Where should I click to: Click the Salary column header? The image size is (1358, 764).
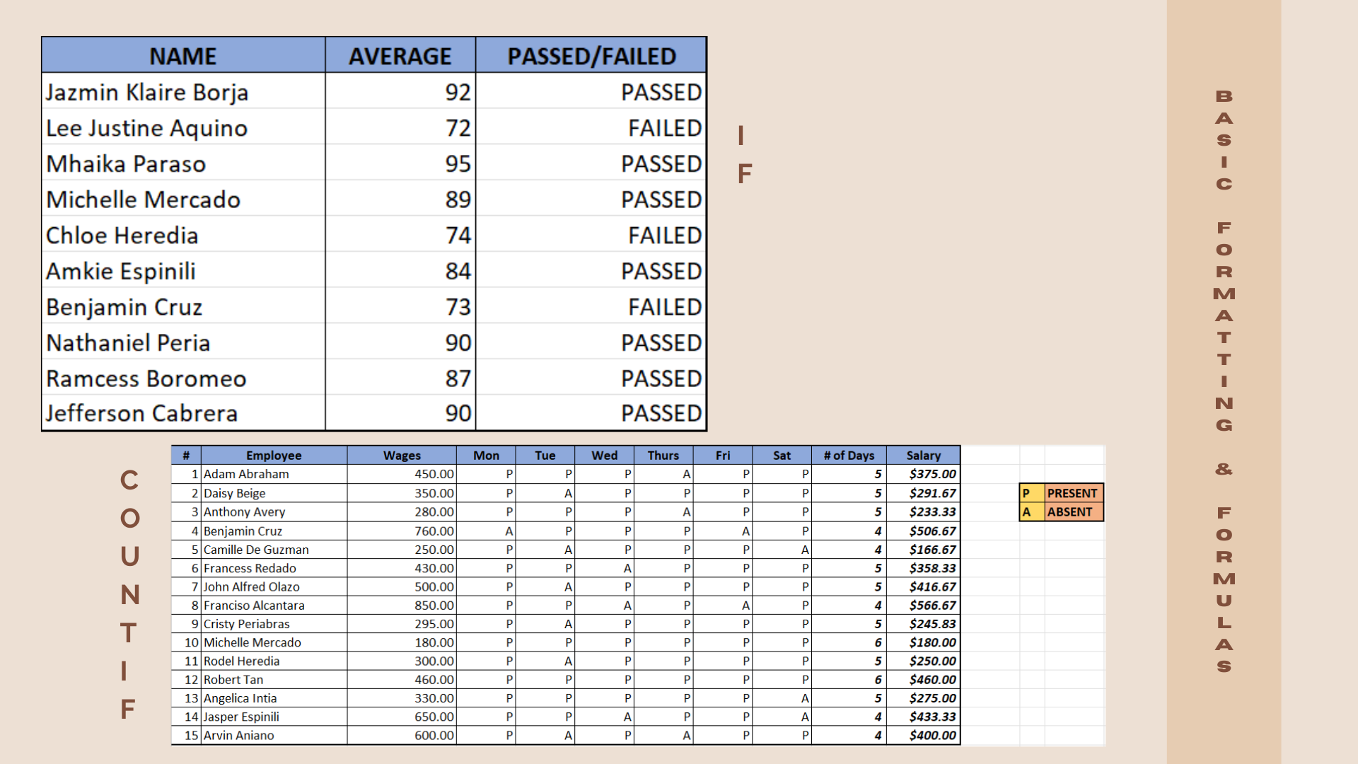coord(923,456)
